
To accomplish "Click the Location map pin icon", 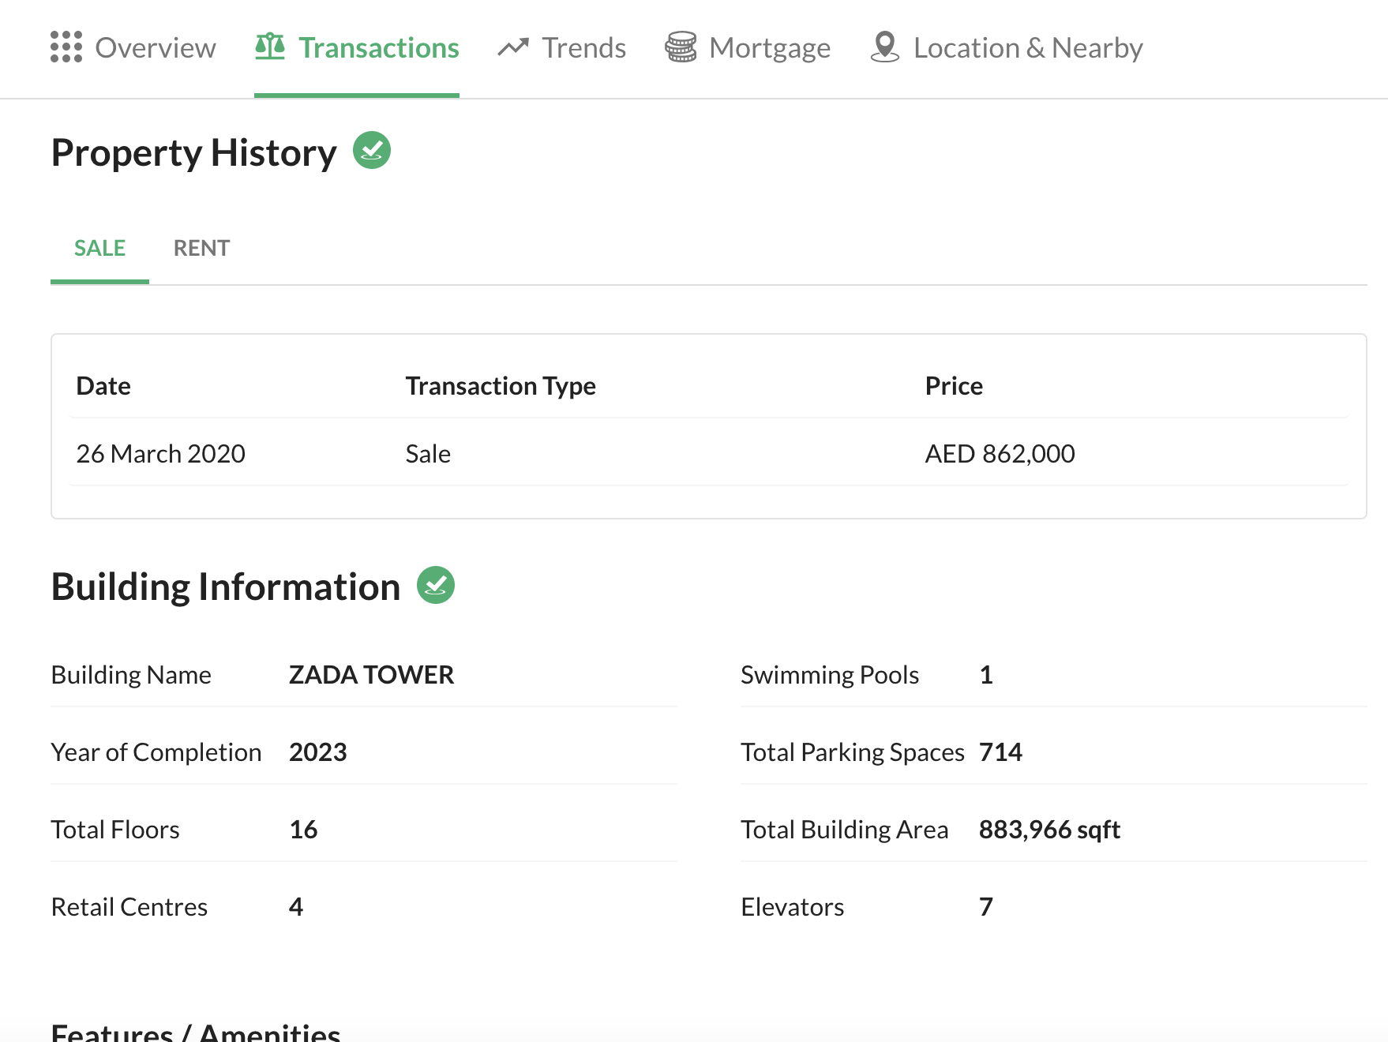I will point(885,47).
